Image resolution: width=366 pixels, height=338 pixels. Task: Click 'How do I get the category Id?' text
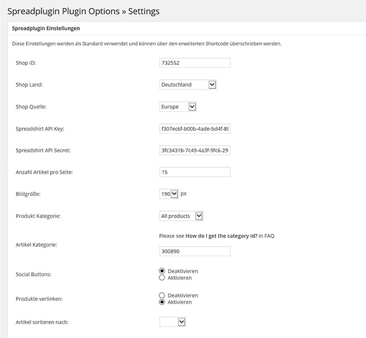(x=221, y=236)
